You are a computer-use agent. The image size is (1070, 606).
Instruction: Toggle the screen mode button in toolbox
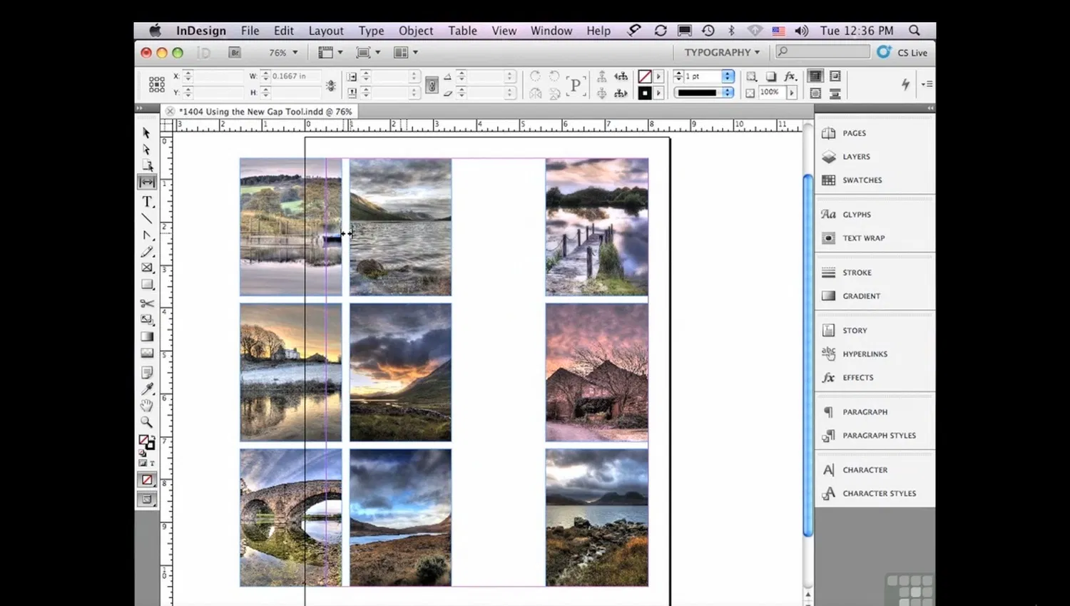(147, 500)
